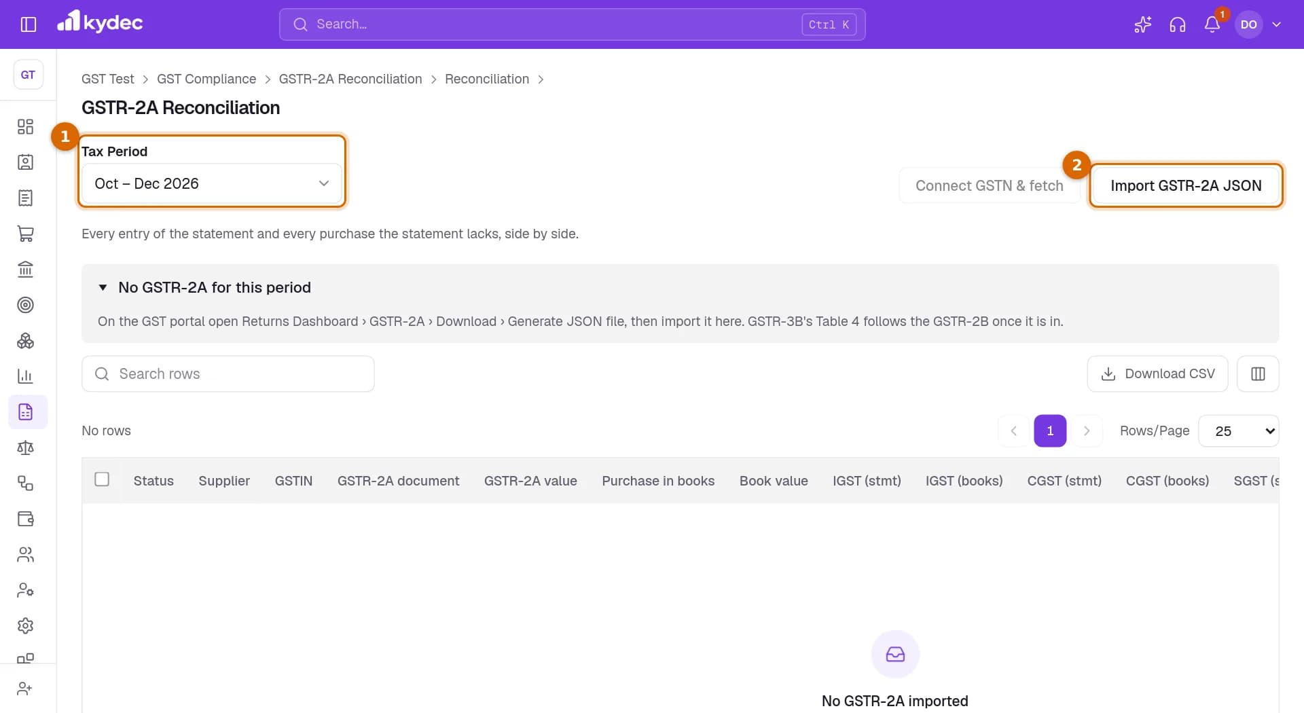Open the workflow nodes icon in sidebar
This screenshot has height=713, width=1304.
[25, 483]
